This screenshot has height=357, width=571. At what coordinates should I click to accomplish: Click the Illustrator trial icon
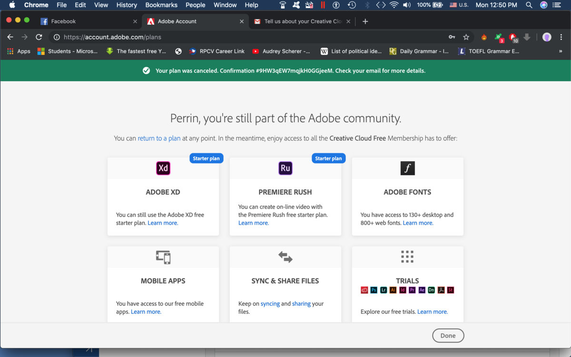point(393,290)
